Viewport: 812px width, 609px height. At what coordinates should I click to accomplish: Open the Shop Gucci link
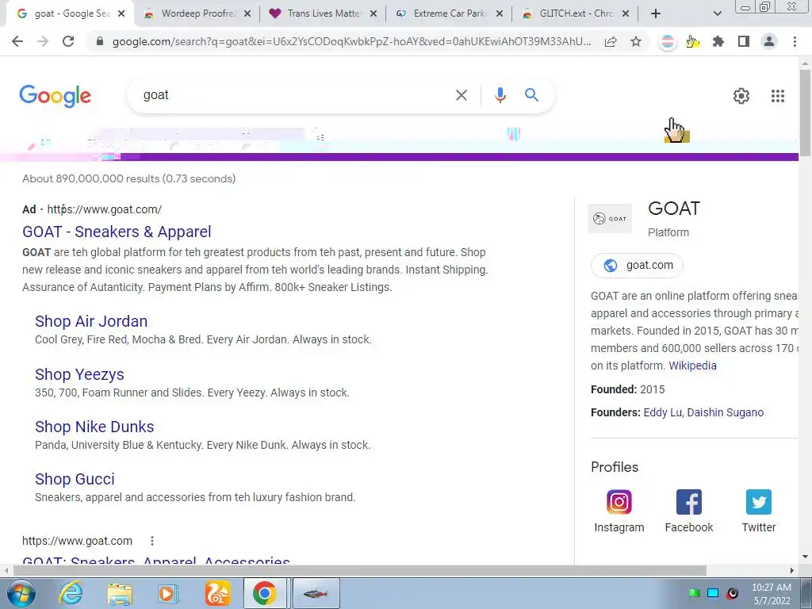pos(75,478)
